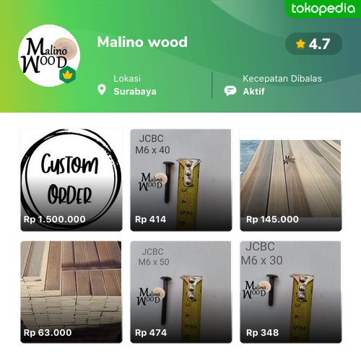Open the JCBC M6 x 50 product
The width and height of the screenshot is (361, 361).
coord(181,292)
